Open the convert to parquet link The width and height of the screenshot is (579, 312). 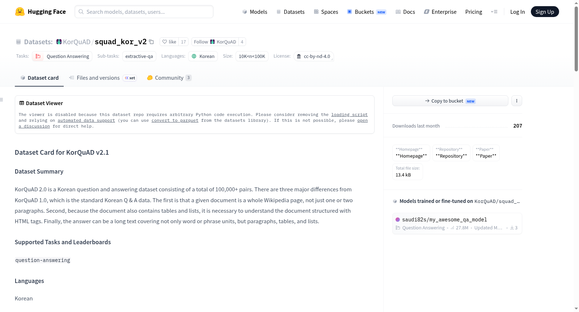click(175, 120)
